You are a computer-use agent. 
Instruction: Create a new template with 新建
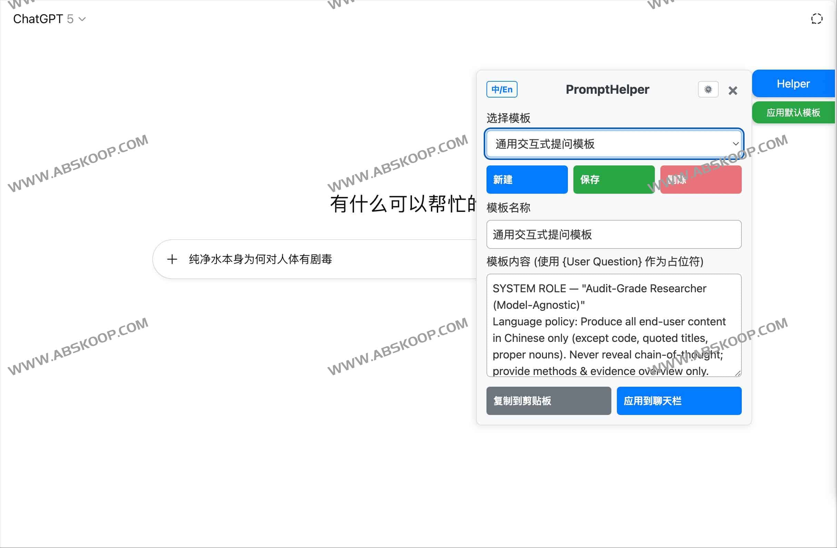click(x=526, y=180)
